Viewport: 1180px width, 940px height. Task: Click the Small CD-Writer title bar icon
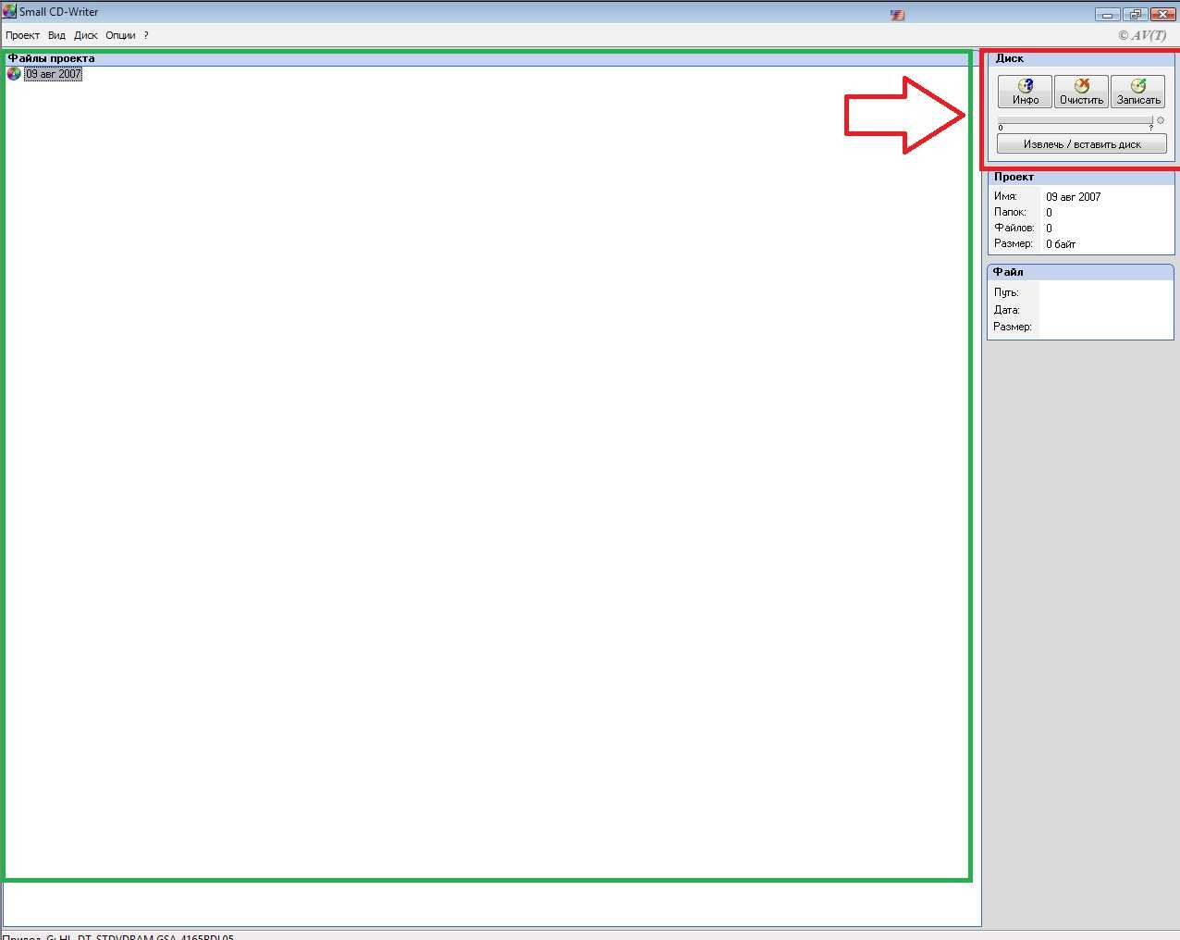[x=9, y=11]
